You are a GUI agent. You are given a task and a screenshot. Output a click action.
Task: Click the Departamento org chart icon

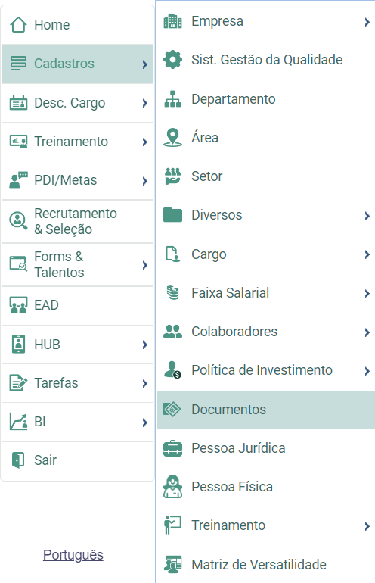[172, 99]
